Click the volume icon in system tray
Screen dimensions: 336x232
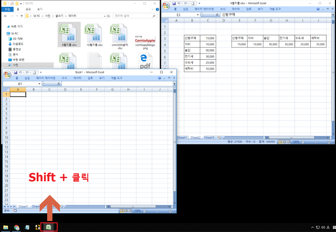323,227
